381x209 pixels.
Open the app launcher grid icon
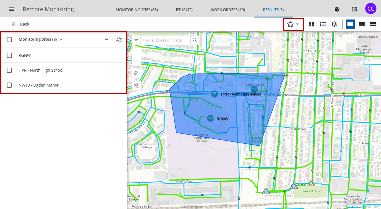point(354,9)
